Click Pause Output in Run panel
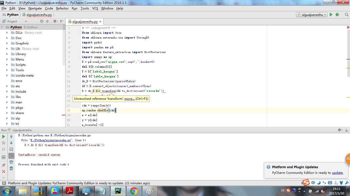The image size is (350, 196). coord(4,149)
